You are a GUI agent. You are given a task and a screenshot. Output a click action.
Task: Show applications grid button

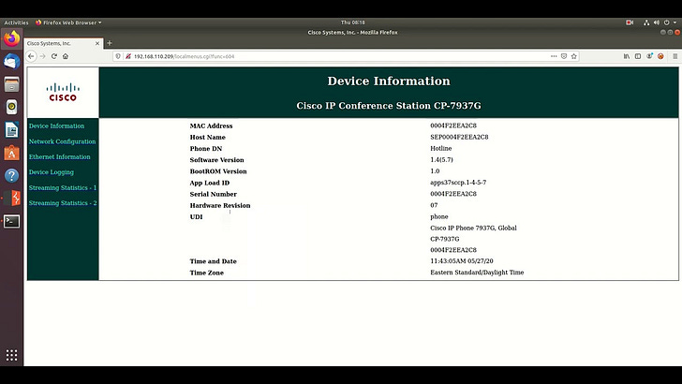click(12, 355)
